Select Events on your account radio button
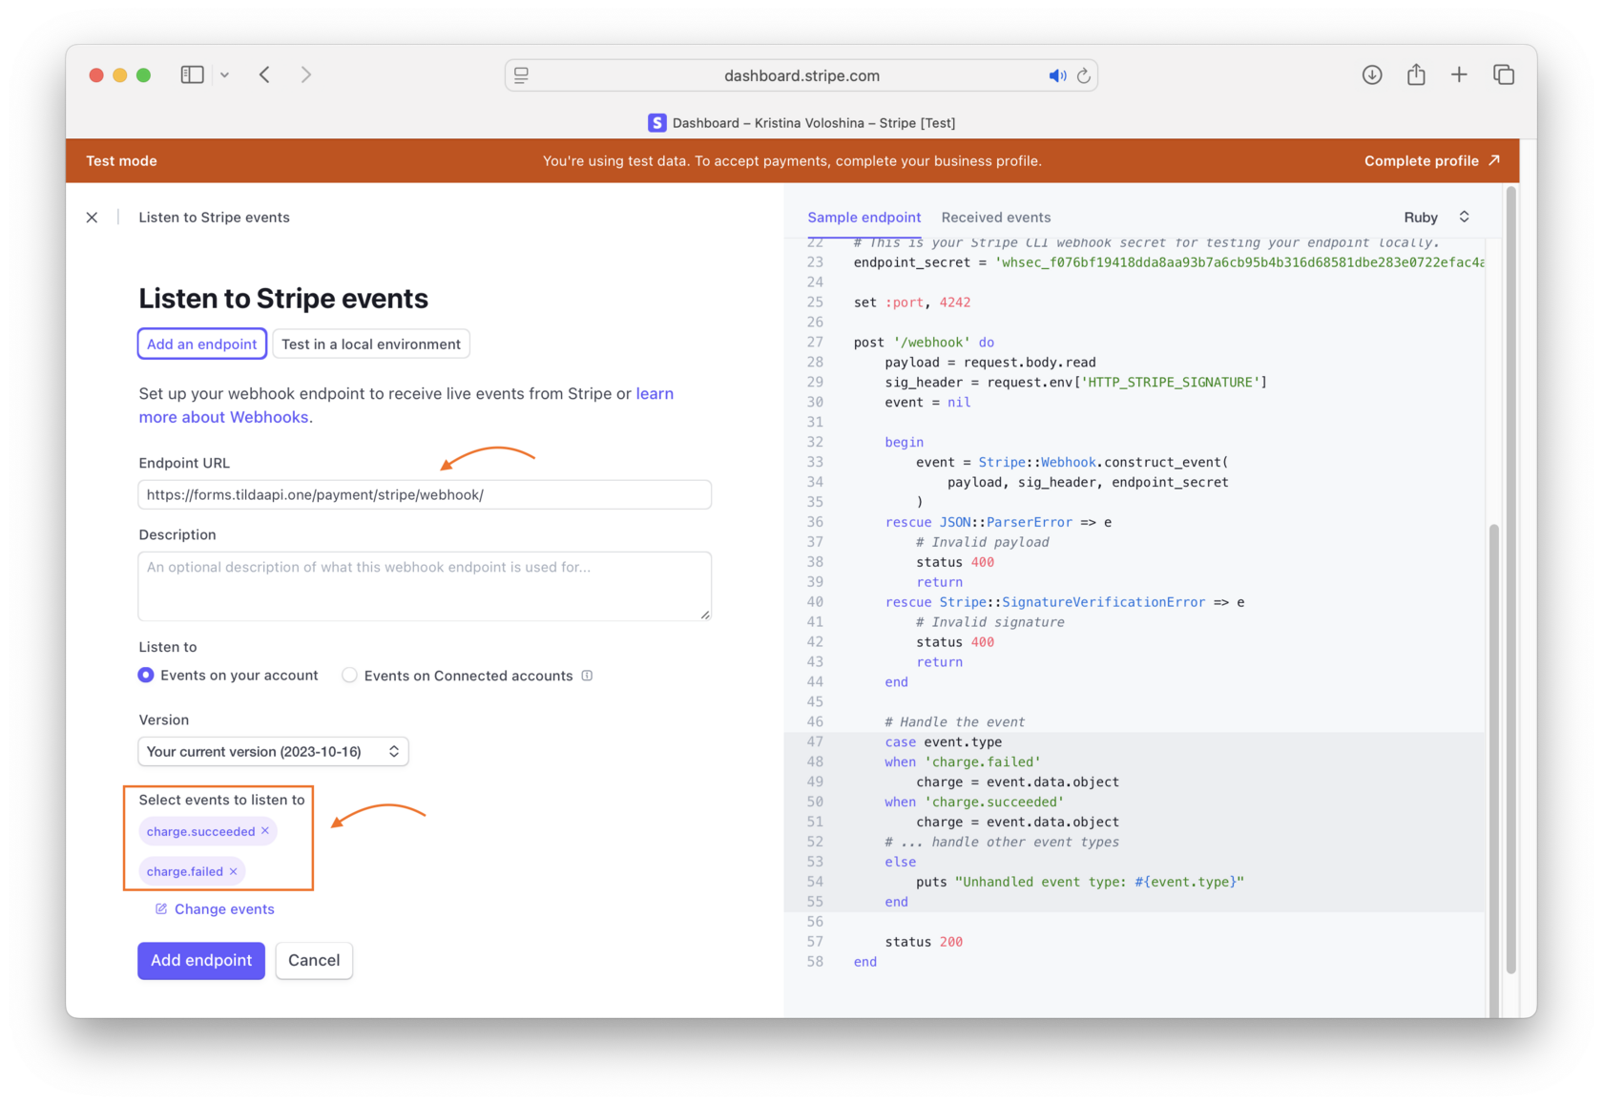Screen dimensions: 1603x1105 tap(146, 676)
